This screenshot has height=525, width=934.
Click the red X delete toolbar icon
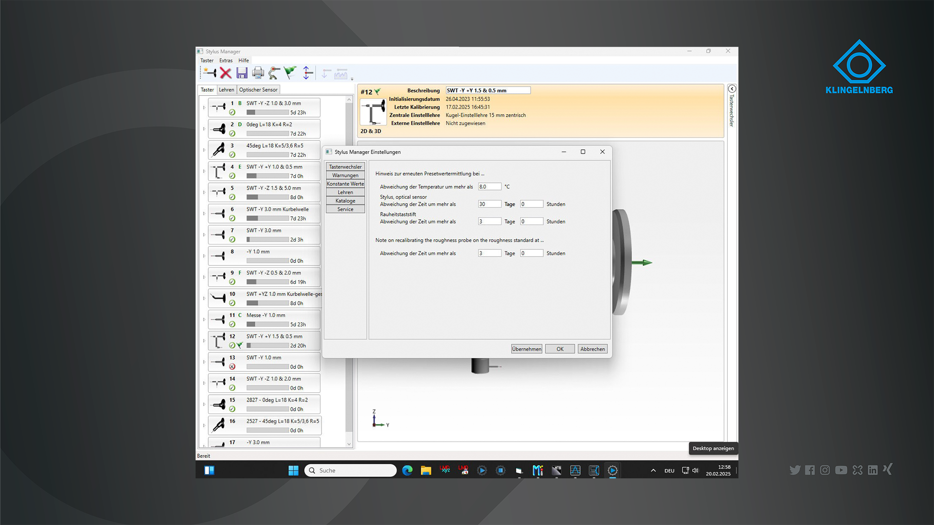tap(226, 73)
